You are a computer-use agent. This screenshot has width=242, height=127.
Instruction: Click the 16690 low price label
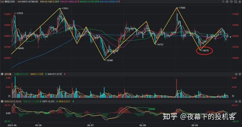[21, 48]
